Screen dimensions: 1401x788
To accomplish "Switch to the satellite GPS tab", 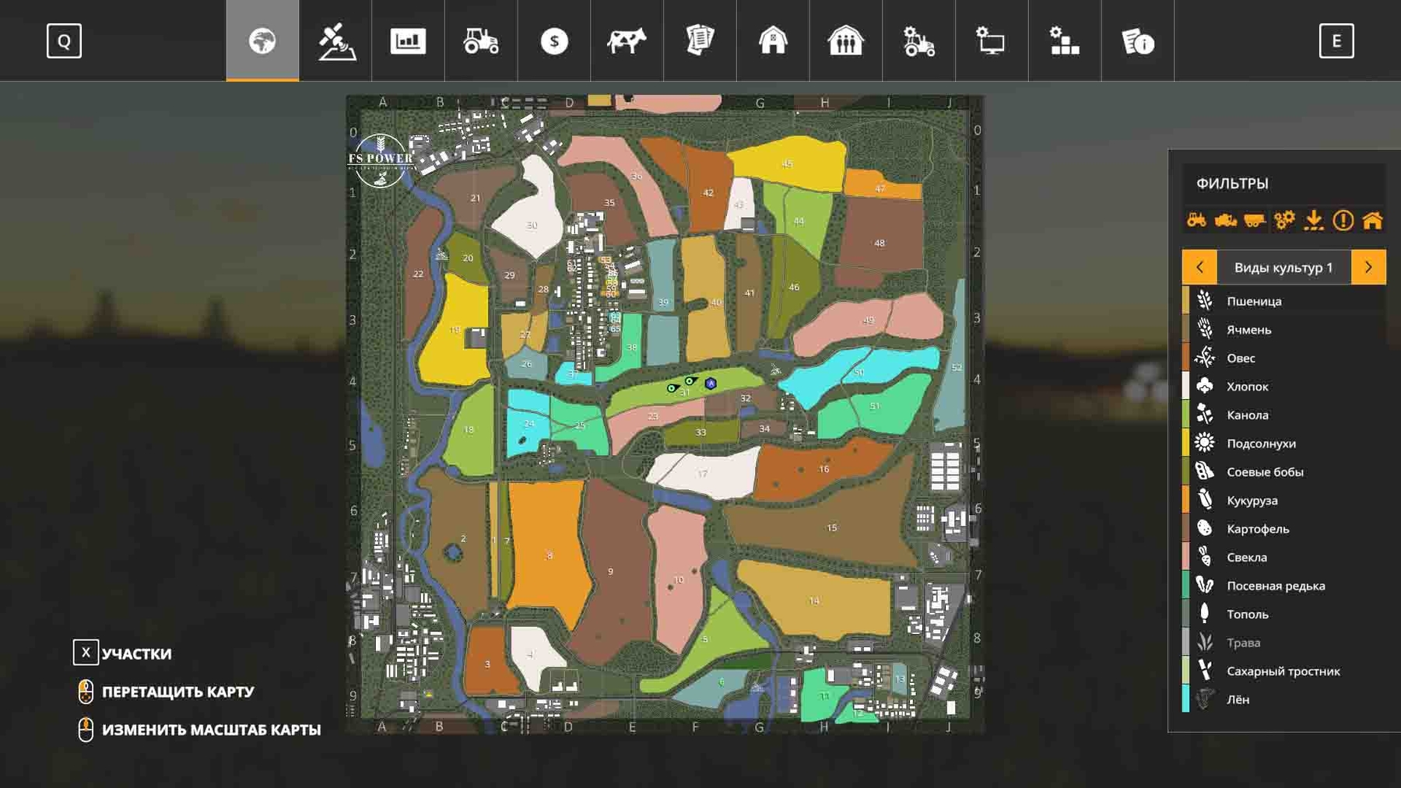I will (335, 40).
